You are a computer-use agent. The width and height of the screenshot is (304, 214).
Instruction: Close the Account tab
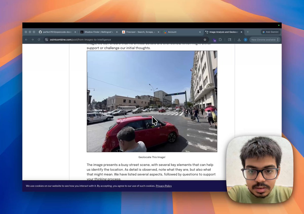(x=200, y=32)
